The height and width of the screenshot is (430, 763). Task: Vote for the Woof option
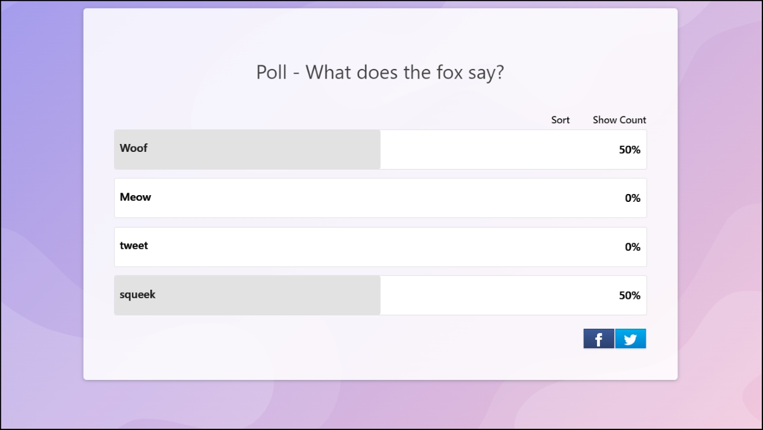[380, 149]
